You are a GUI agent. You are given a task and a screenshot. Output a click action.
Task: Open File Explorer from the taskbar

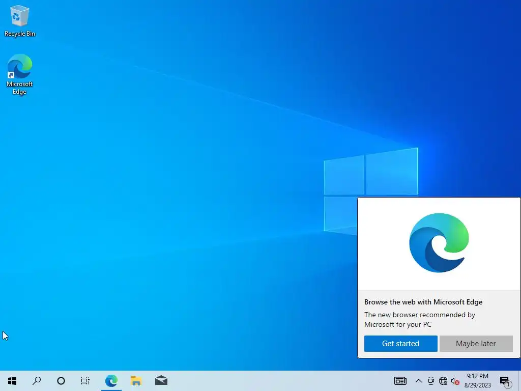click(136, 381)
